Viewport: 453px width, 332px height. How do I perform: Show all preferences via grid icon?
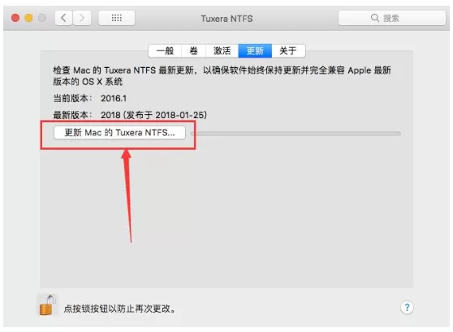pos(116,18)
